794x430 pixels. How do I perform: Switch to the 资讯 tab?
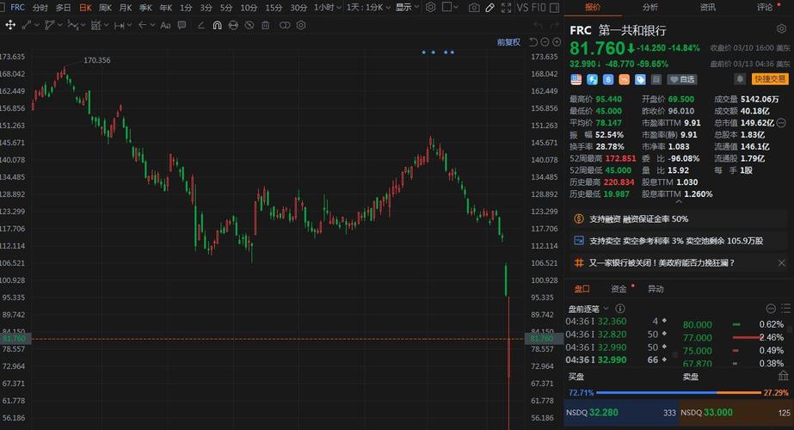[x=707, y=7]
